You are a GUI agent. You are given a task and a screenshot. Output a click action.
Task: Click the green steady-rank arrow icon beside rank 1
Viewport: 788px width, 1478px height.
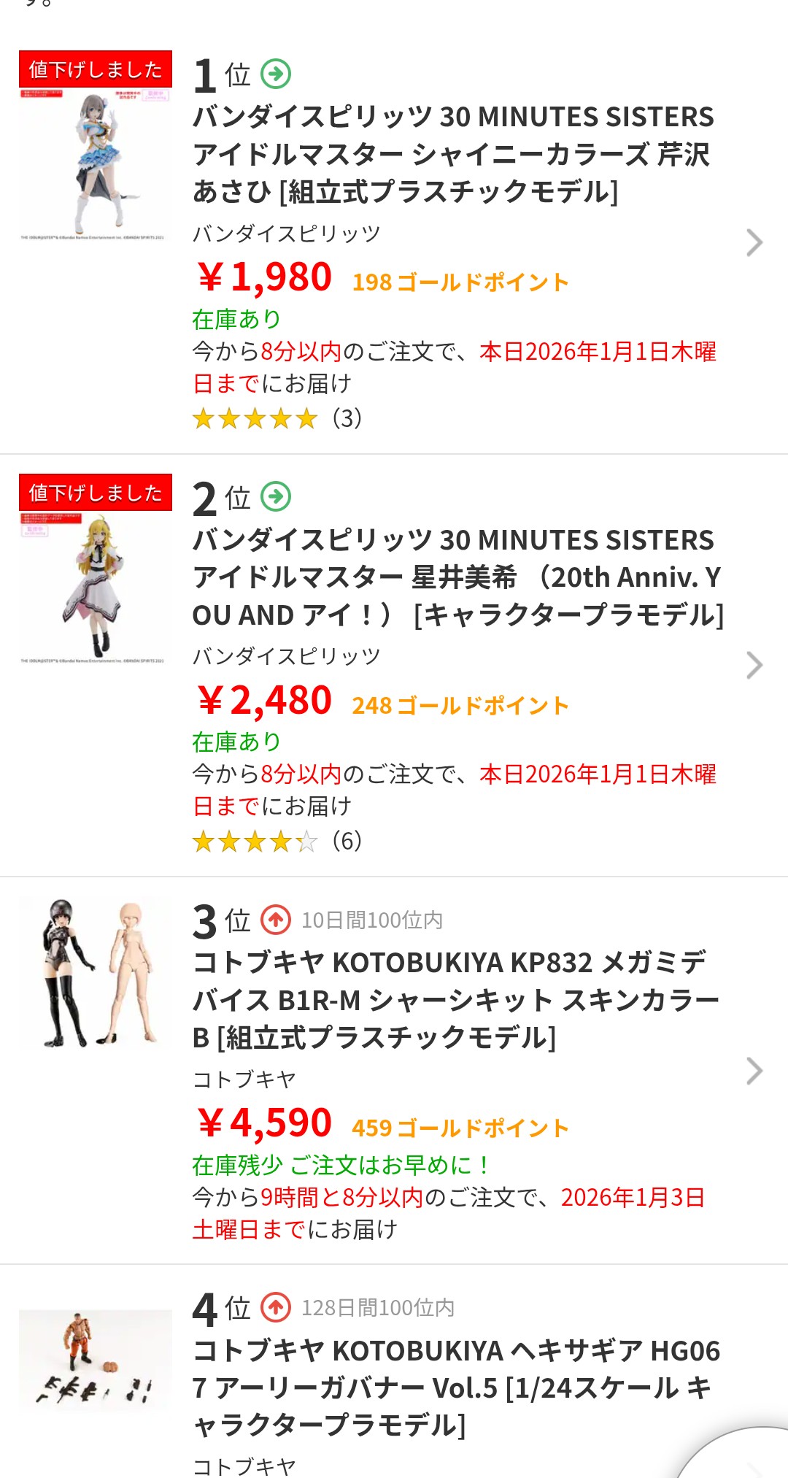click(276, 74)
